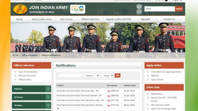
Task: Download PDF for NCC Entry Men - 56
Action: [x=109, y=100]
